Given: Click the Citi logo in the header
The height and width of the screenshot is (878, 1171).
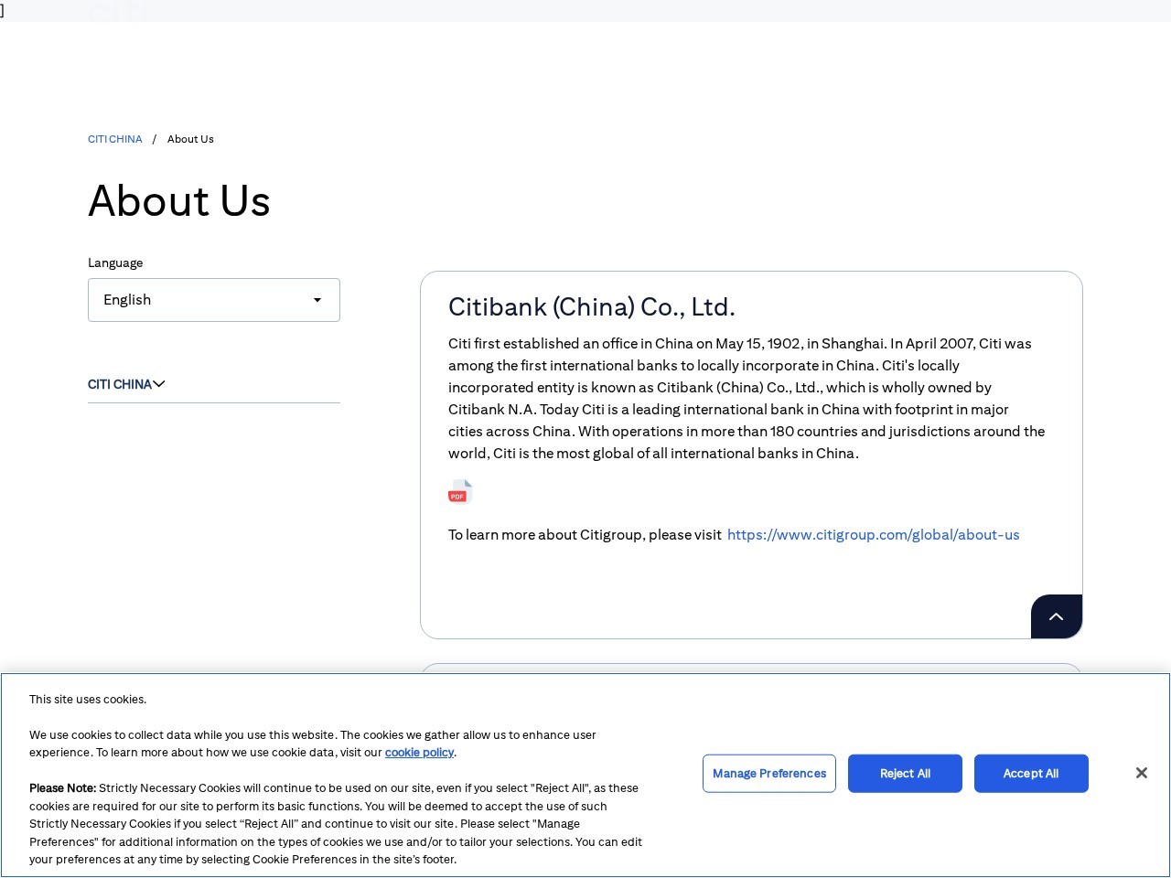Looking at the screenshot, I should pos(117,12).
